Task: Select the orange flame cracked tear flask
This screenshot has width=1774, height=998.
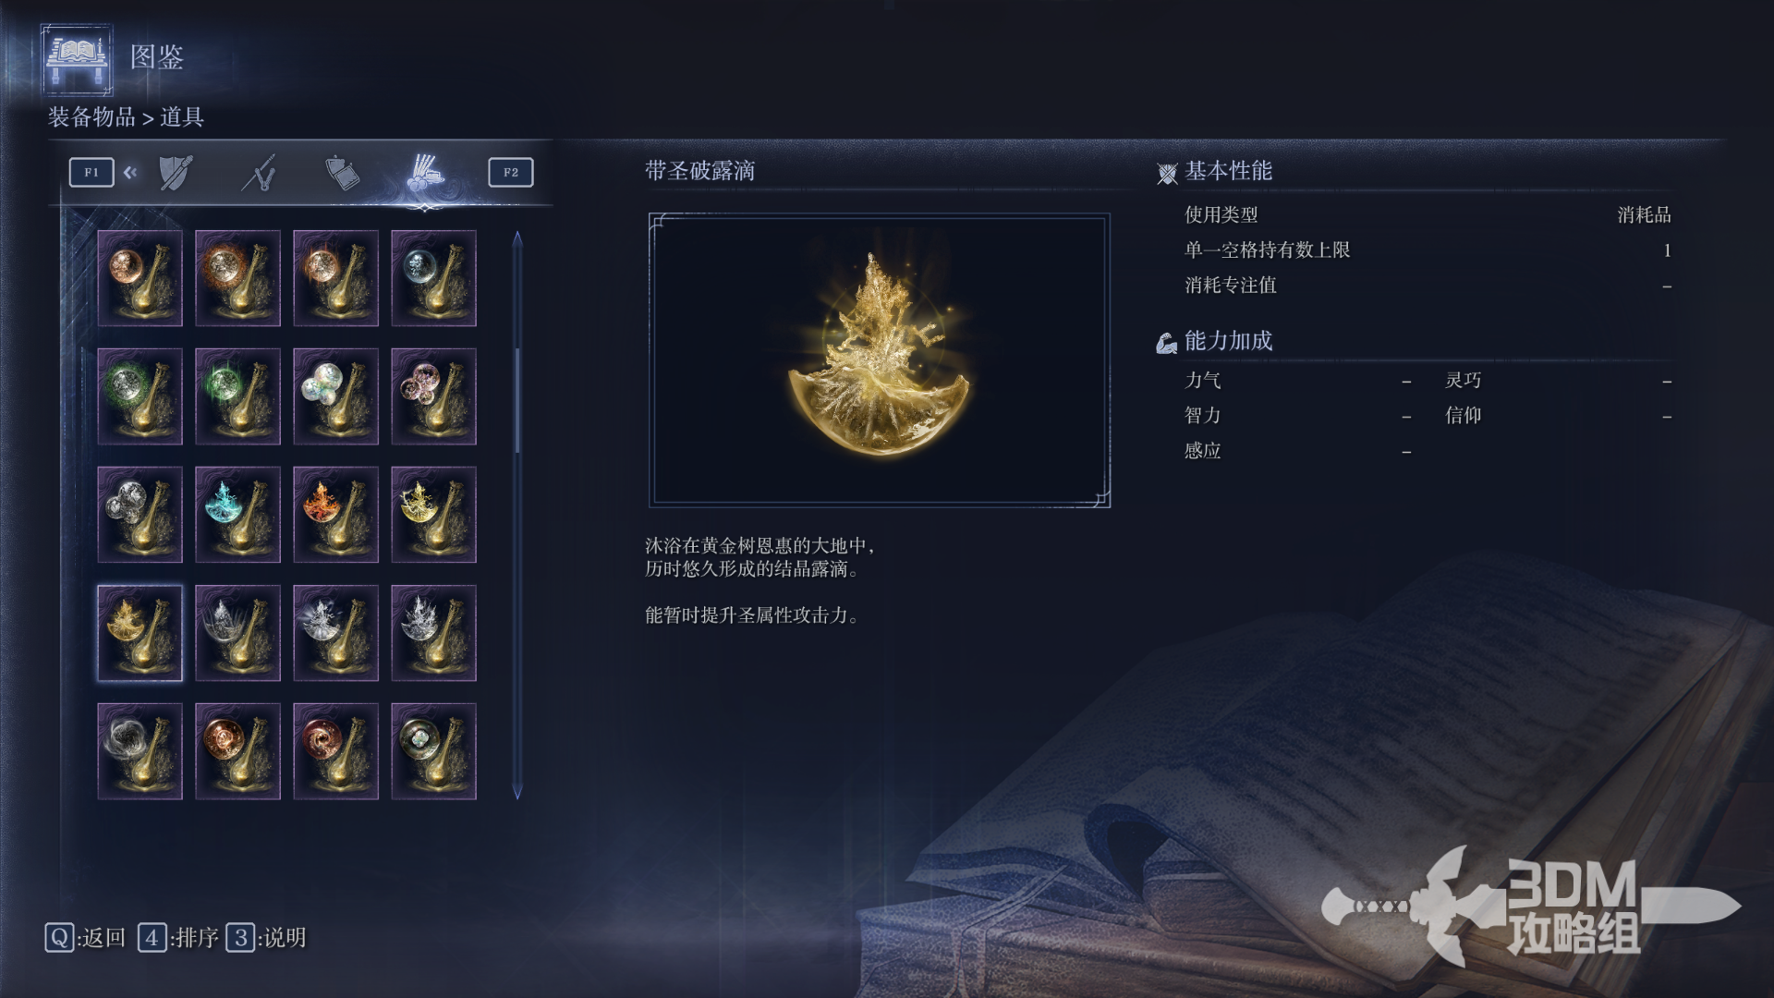Action: (x=335, y=515)
